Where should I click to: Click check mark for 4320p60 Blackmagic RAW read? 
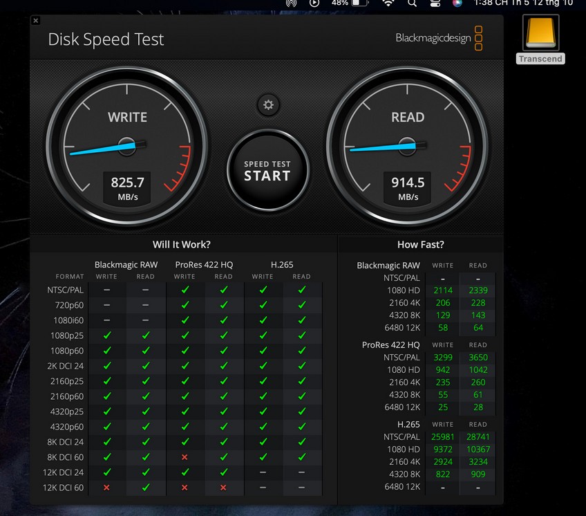pyautogui.click(x=146, y=427)
